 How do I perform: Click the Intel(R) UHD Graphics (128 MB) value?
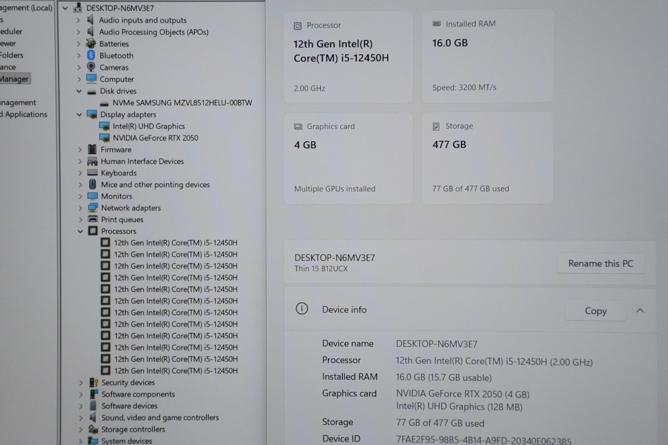pyautogui.click(x=459, y=406)
